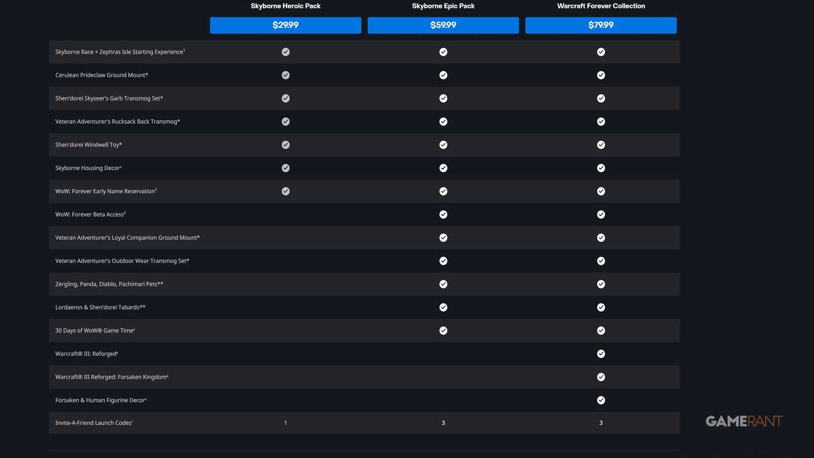
Task: Click Epic Pack checkmark for Early Name Reservation
Action: click(x=444, y=191)
